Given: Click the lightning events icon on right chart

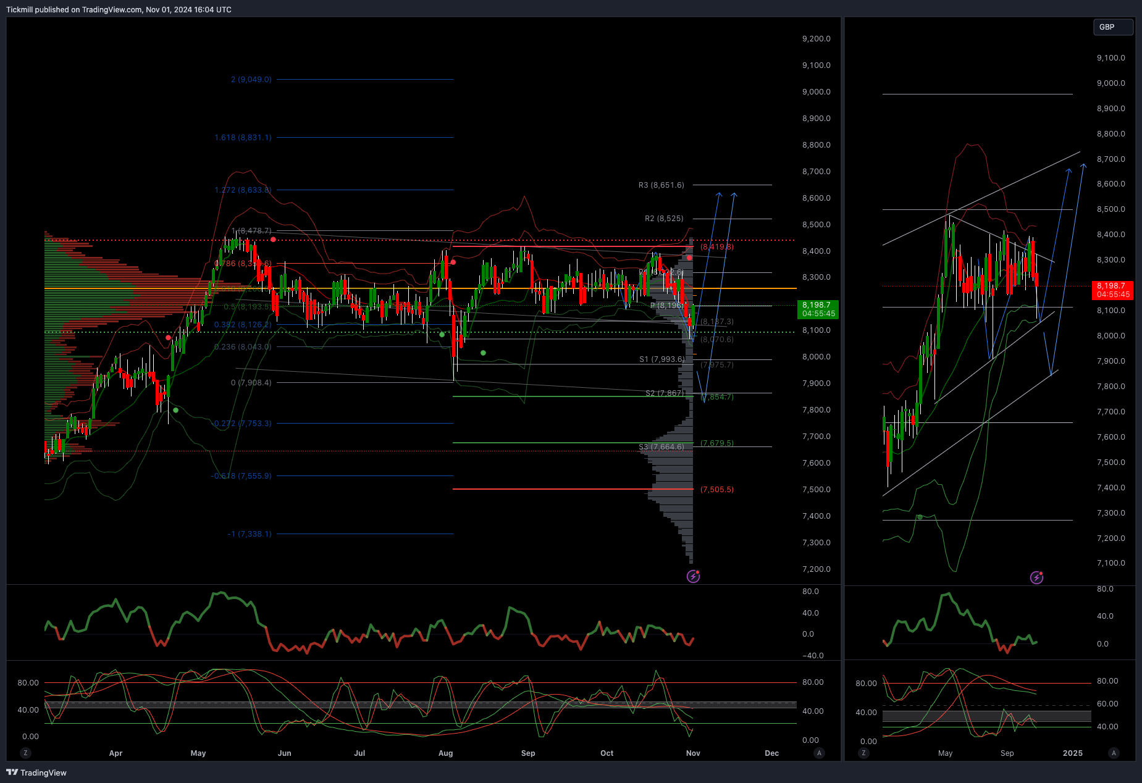Looking at the screenshot, I should coord(1036,577).
